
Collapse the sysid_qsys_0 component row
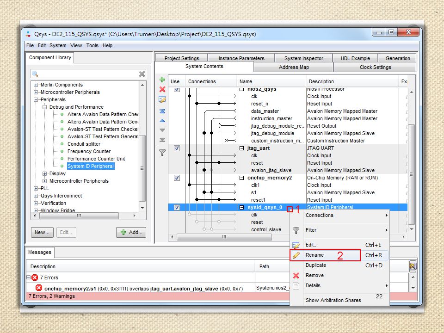coord(241,207)
